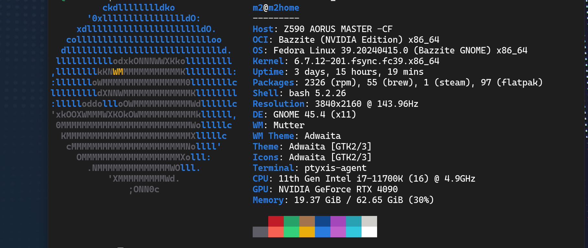588x248 pixels.
Task: Click the 'Icons' label
Action: [x=266, y=157]
